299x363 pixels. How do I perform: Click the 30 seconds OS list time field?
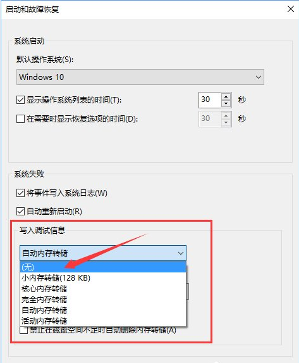pyautogui.click(x=210, y=100)
